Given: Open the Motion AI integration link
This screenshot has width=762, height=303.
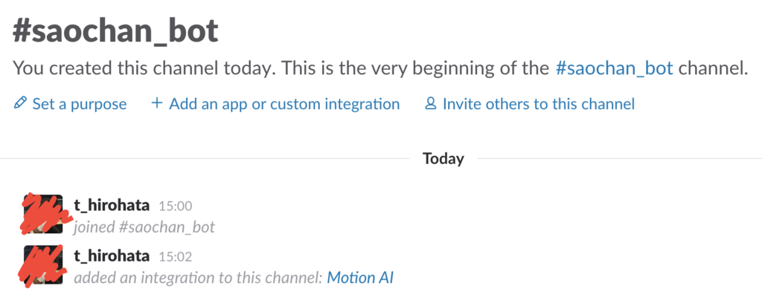Looking at the screenshot, I should (360, 278).
